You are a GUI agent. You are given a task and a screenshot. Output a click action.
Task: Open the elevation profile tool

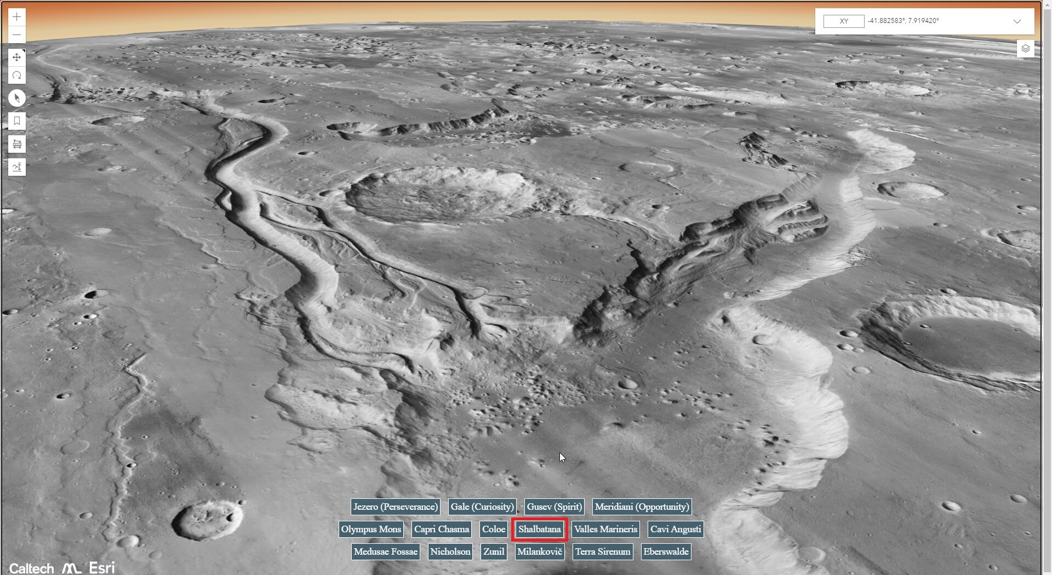coord(17,167)
